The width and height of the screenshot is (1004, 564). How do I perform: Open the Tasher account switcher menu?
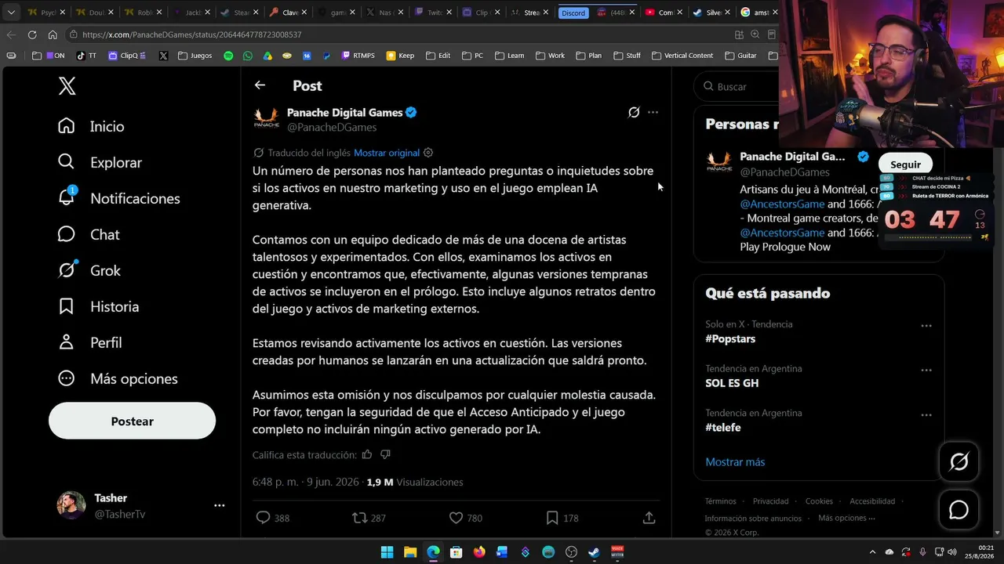pyautogui.click(x=220, y=505)
